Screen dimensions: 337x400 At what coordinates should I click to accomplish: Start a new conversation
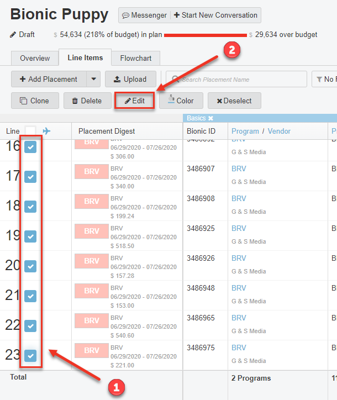[x=215, y=15]
